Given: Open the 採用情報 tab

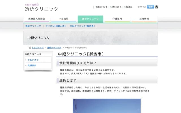Looking at the screenshot, I should tap(144, 19).
